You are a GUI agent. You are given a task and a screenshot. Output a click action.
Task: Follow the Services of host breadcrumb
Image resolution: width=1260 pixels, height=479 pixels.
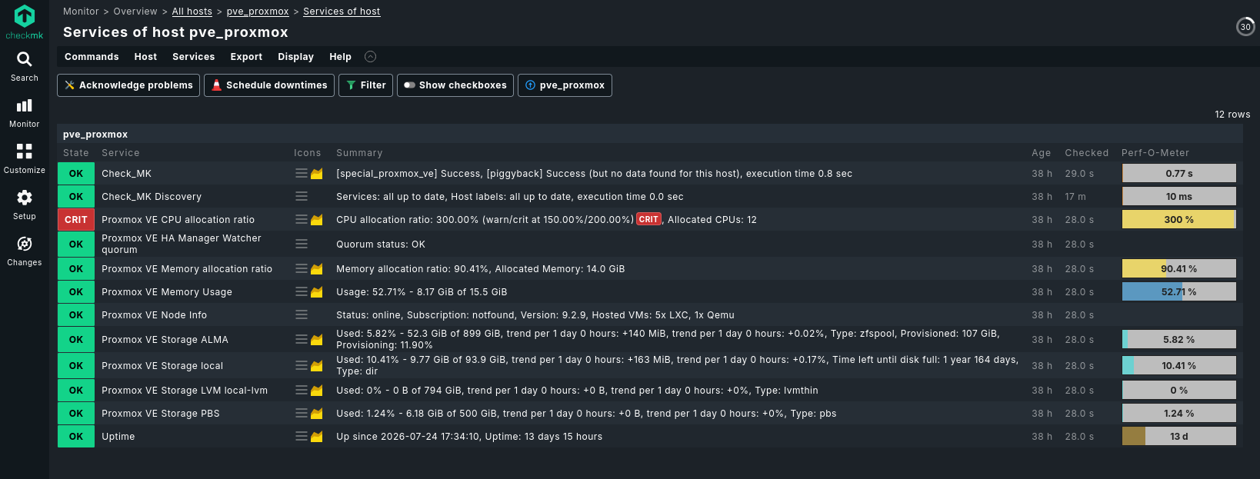342,12
